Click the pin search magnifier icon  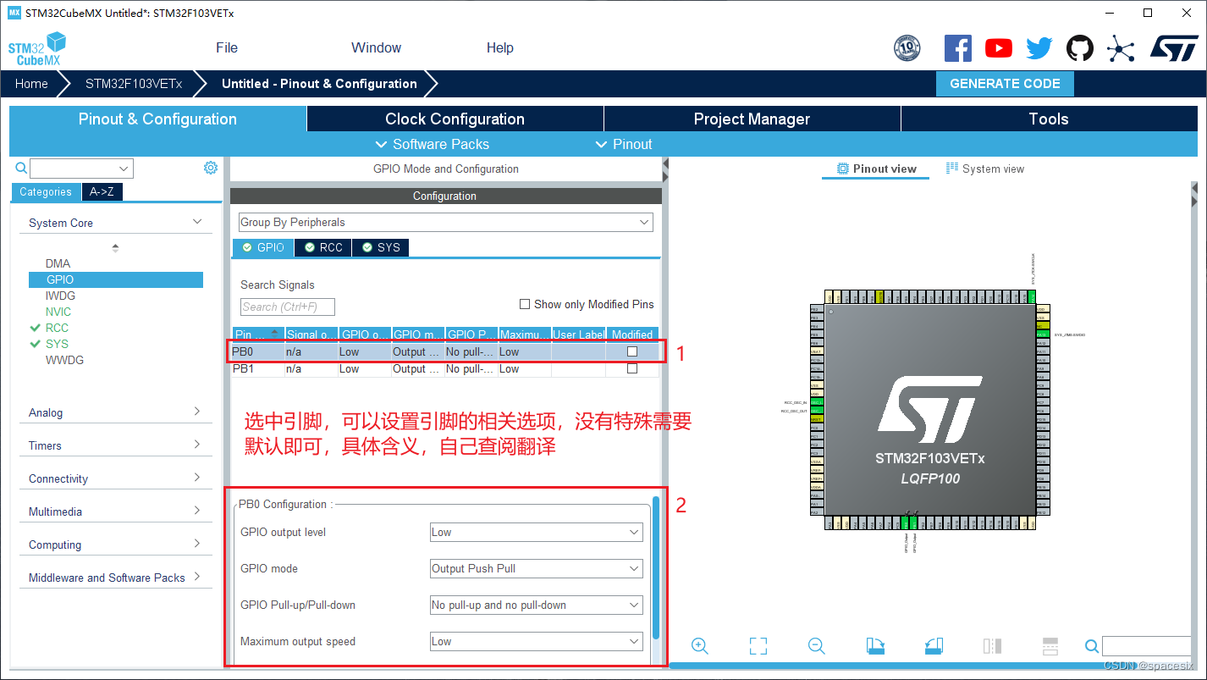pos(1092,646)
